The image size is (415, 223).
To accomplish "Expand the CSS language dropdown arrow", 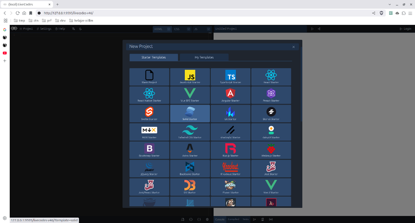I will click(x=189, y=29).
